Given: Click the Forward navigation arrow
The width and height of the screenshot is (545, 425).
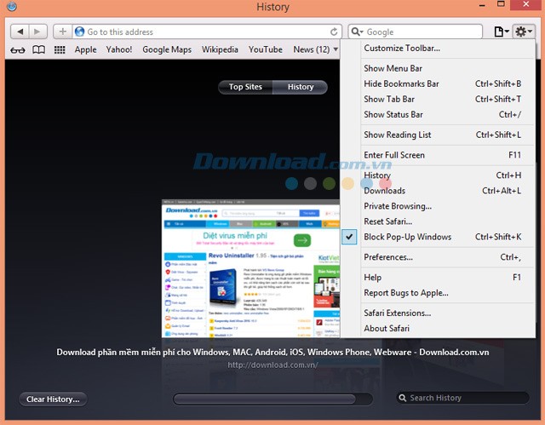Looking at the screenshot, I should coord(38,32).
